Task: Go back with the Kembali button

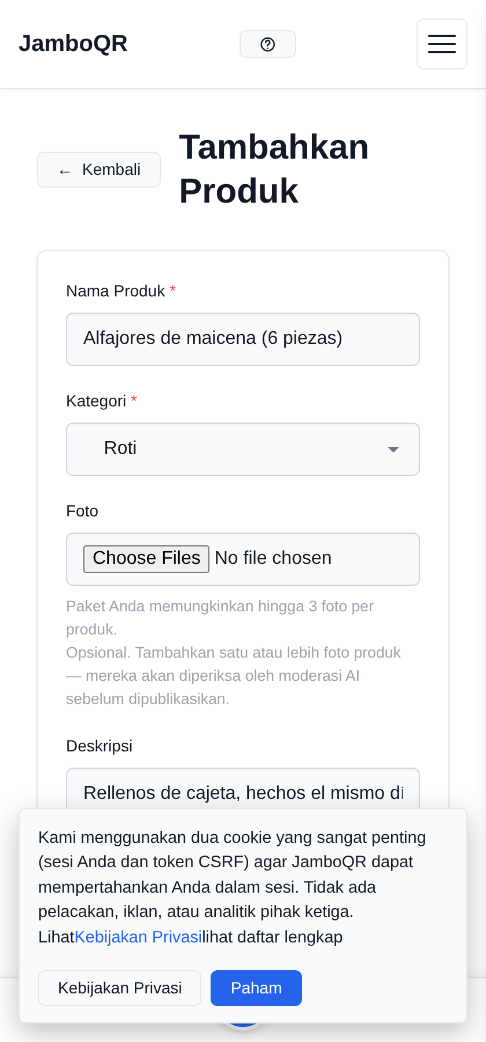Action: tap(99, 170)
